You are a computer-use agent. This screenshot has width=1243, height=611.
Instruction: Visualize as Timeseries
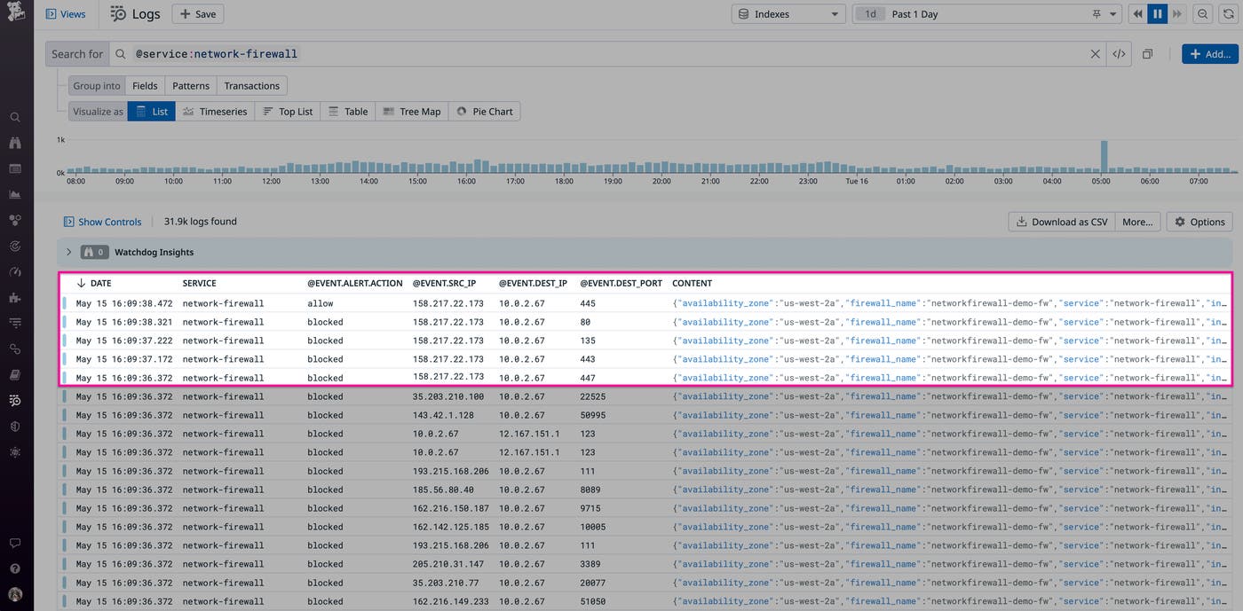click(x=215, y=112)
